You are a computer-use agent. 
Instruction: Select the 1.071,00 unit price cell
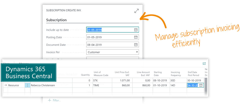click(122, 80)
